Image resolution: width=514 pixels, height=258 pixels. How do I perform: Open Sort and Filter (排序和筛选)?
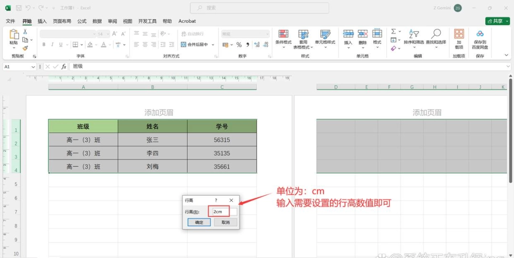tap(414, 39)
